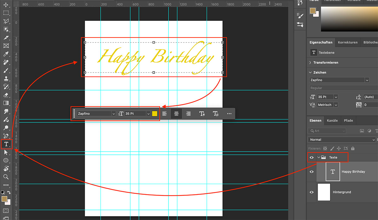
Task: Open Metrisch kerning dropdown
Action: (336, 105)
